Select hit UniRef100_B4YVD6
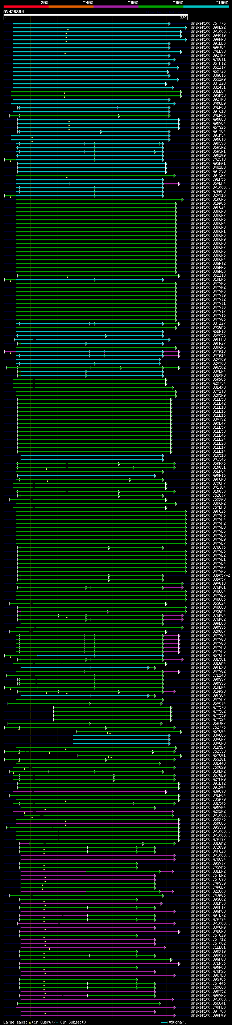 [x=208, y=595]
